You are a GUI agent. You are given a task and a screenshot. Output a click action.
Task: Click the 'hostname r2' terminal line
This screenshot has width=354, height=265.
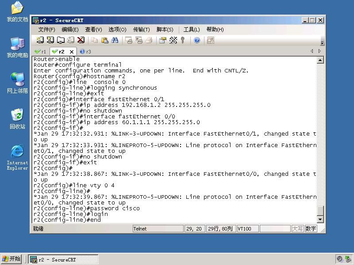click(79, 76)
